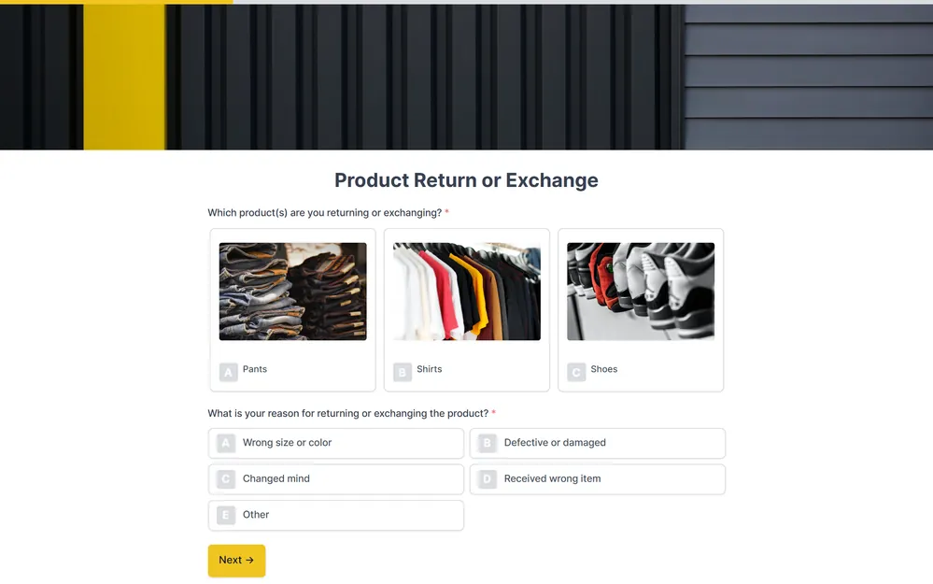Select the Shirts product thumbnail

466,291
